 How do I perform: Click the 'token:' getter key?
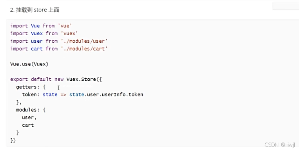31,94
